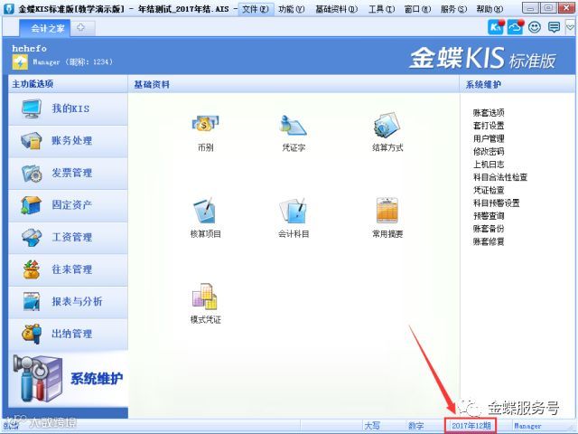The width and height of the screenshot is (578, 434).
Task: Expand the toolbar dropdown arrow at far right
Action: pyautogui.click(x=570, y=27)
